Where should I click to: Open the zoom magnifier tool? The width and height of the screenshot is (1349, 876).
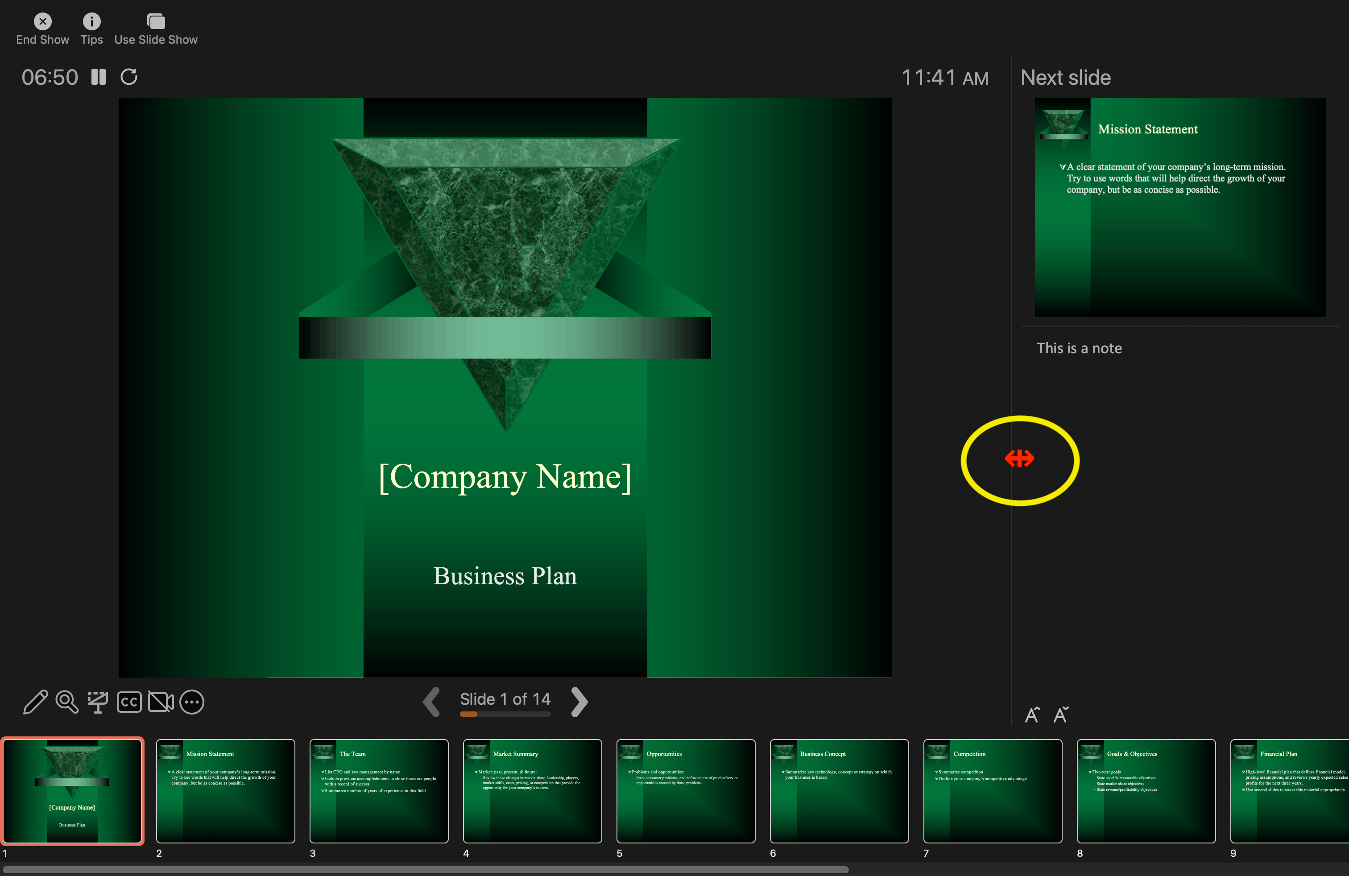click(x=67, y=702)
